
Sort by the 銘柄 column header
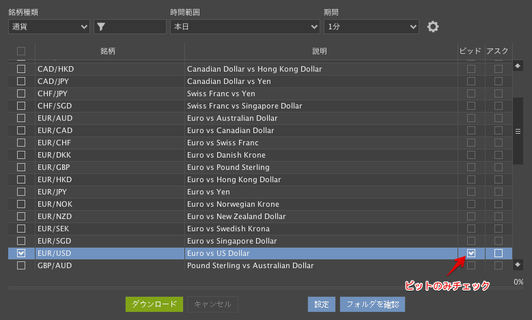(x=108, y=51)
